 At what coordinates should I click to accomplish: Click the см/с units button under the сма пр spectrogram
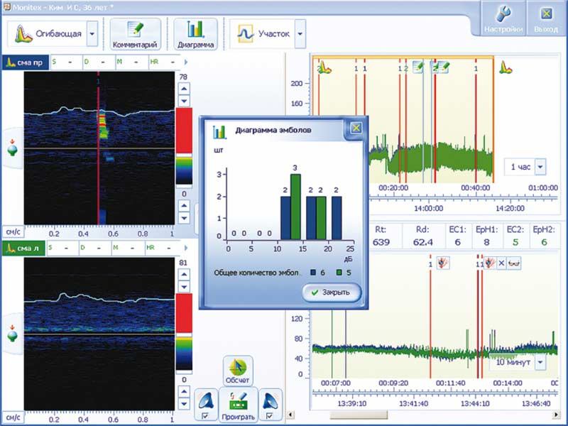tap(13, 232)
